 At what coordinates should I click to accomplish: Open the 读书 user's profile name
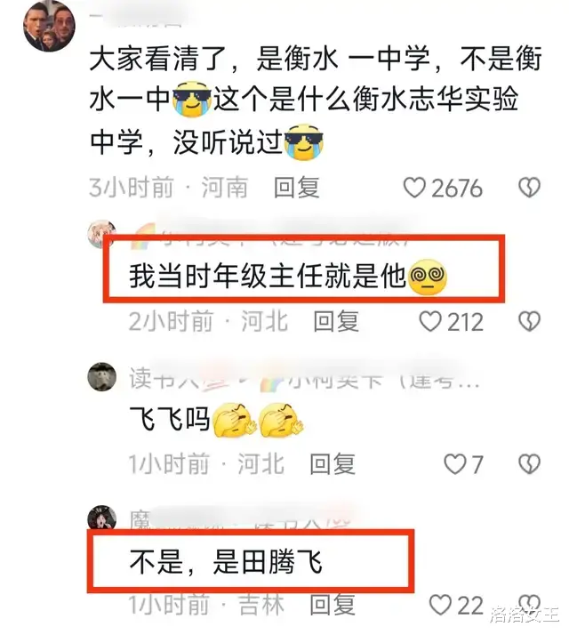180,379
